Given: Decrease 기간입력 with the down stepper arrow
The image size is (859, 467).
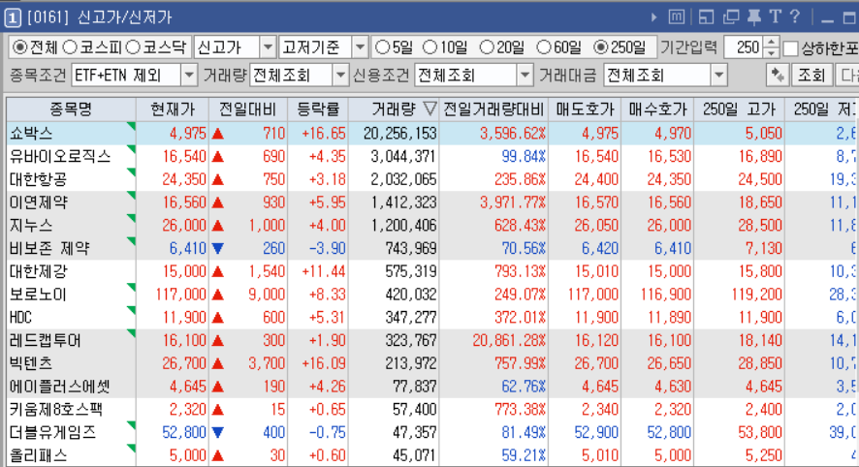Looking at the screenshot, I should (x=772, y=52).
